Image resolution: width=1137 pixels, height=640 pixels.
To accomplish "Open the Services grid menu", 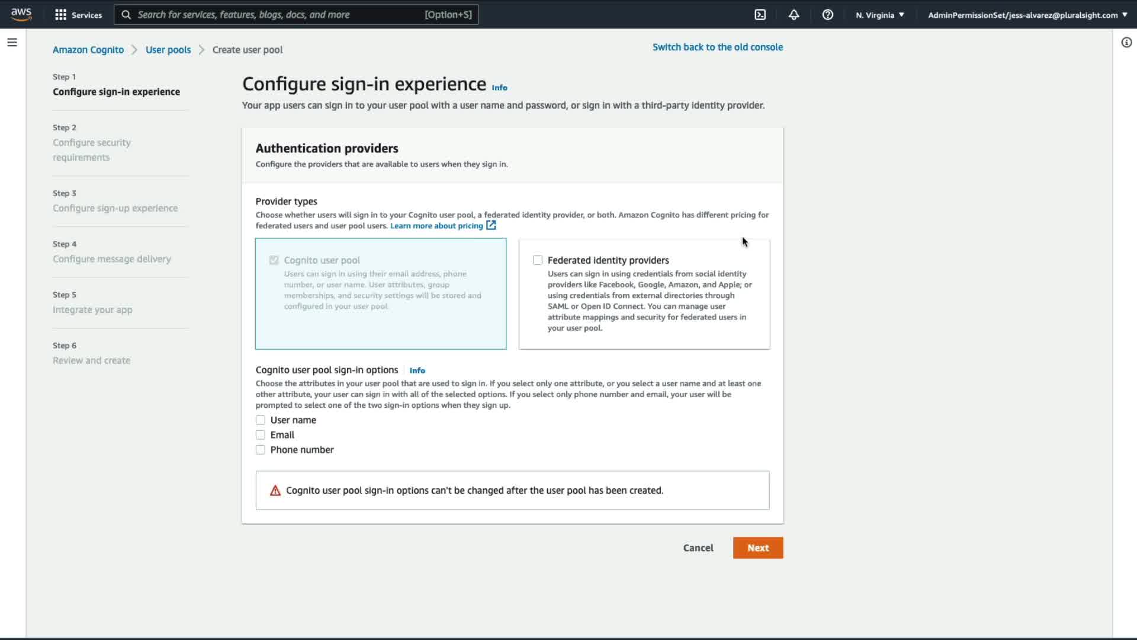I will [78, 15].
